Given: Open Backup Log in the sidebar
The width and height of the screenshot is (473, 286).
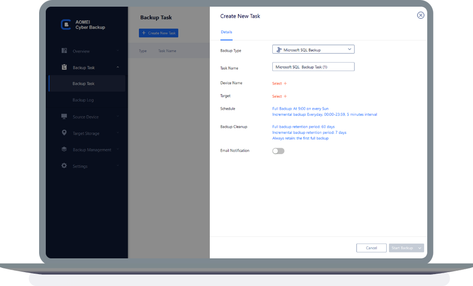Looking at the screenshot, I should (83, 100).
